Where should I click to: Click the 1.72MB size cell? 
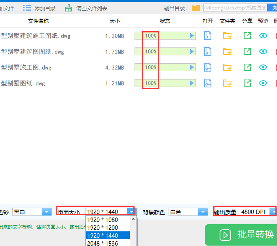tap(115, 52)
